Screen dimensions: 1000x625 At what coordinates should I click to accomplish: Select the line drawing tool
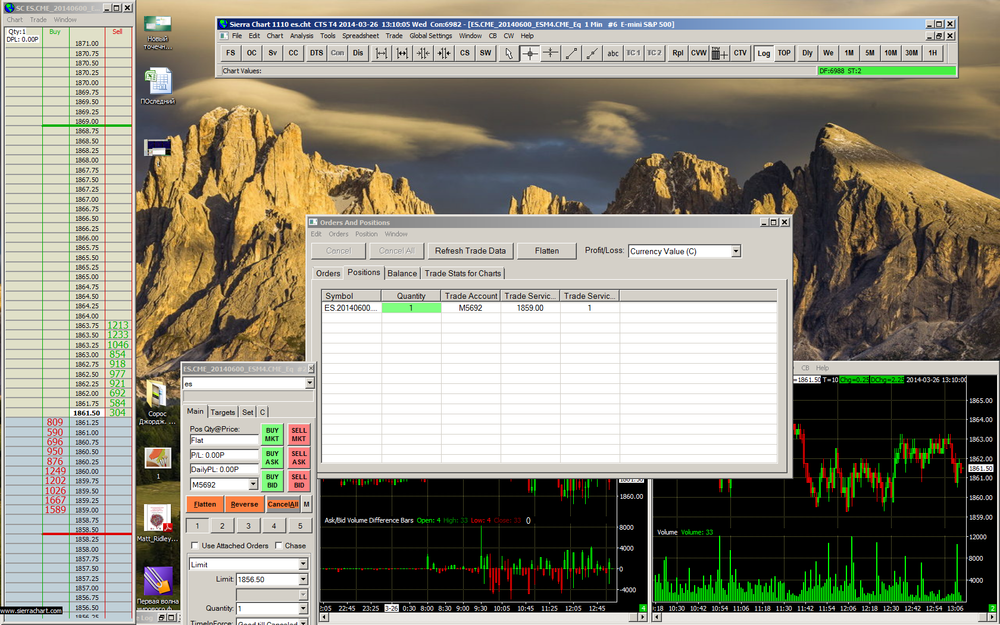pyautogui.click(x=571, y=53)
